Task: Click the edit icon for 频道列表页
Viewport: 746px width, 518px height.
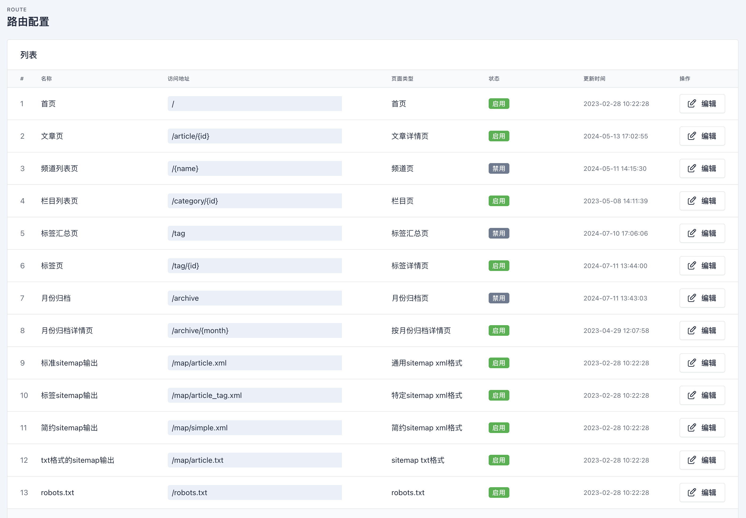Action: click(x=691, y=168)
